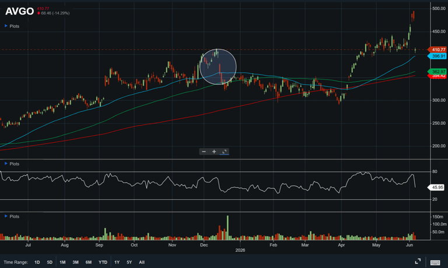The image size is (448, 268).
Task: Click the Apr date axis label
Action: click(341, 245)
